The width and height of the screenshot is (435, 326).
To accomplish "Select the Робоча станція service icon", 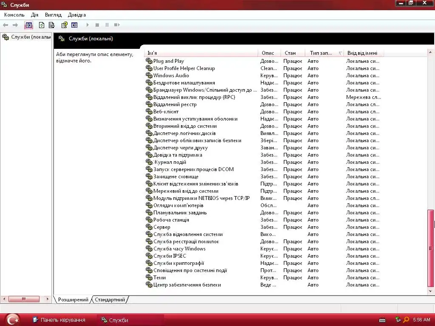I will (x=149, y=220).
